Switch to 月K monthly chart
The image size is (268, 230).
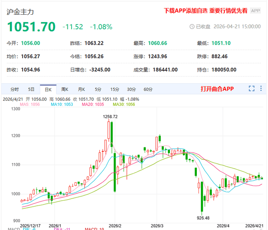click(81, 89)
